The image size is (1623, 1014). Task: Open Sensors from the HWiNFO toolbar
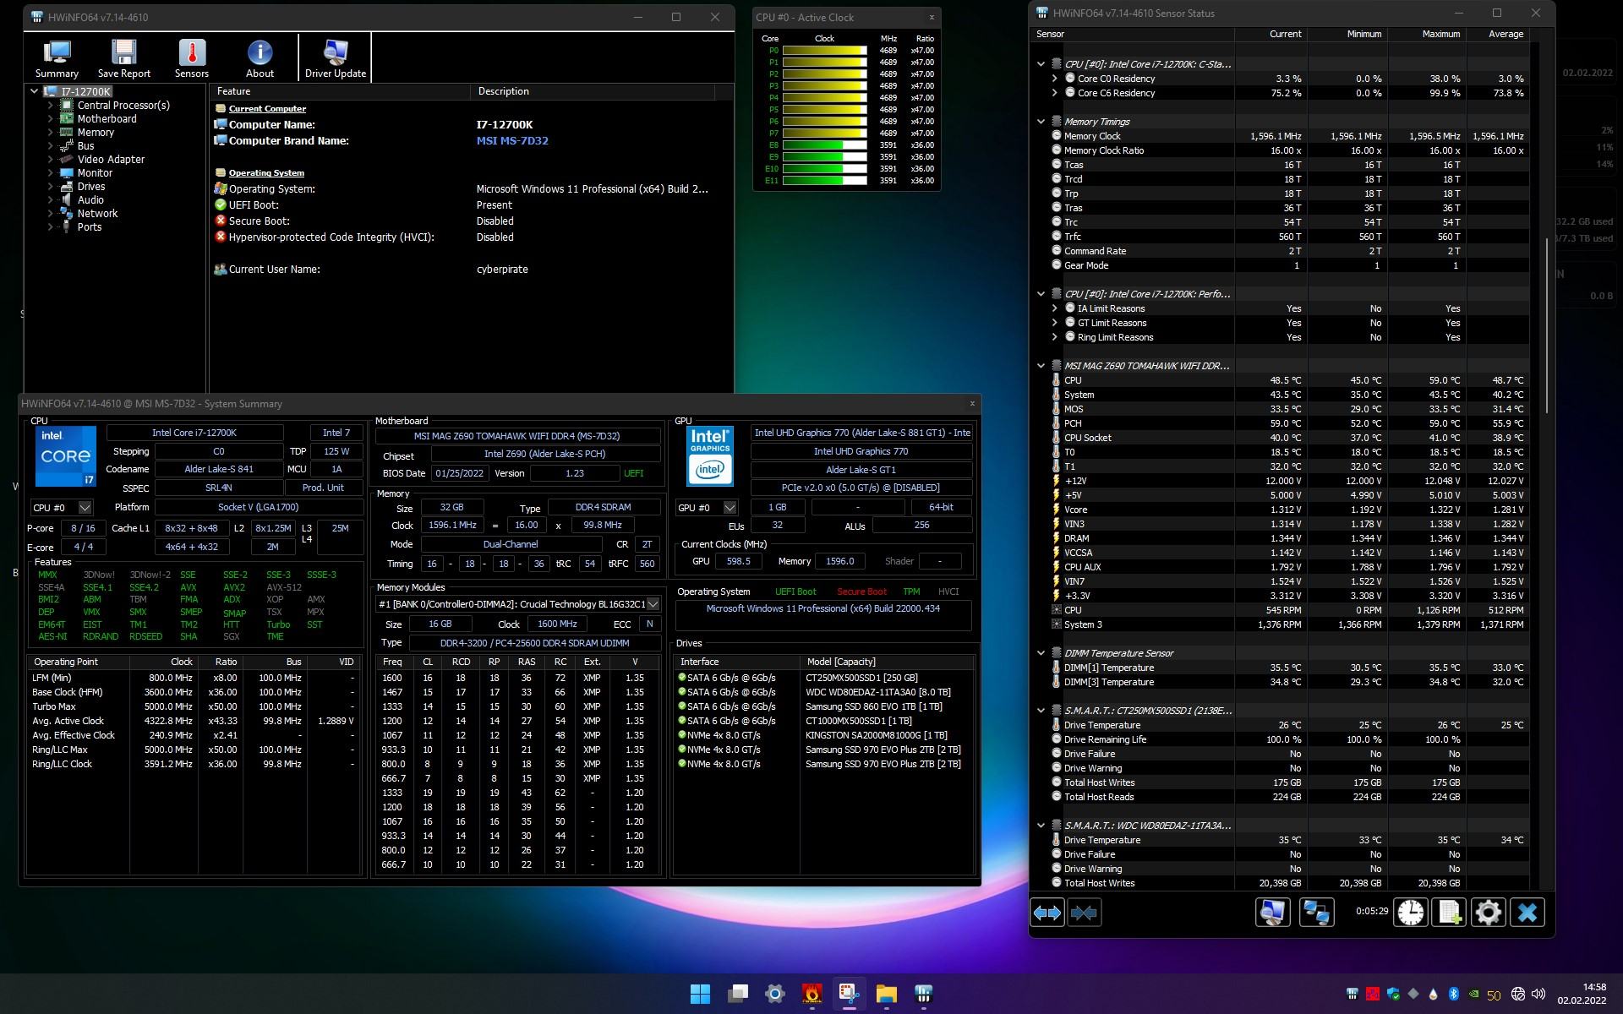pyautogui.click(x=192, y=59)
